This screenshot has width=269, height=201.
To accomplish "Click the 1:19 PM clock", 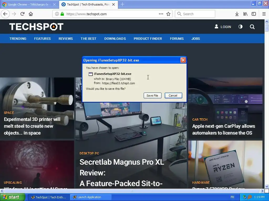I will (x=259, y=197).
